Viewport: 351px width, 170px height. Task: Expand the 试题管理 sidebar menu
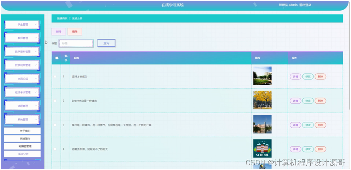coord(22,106)
